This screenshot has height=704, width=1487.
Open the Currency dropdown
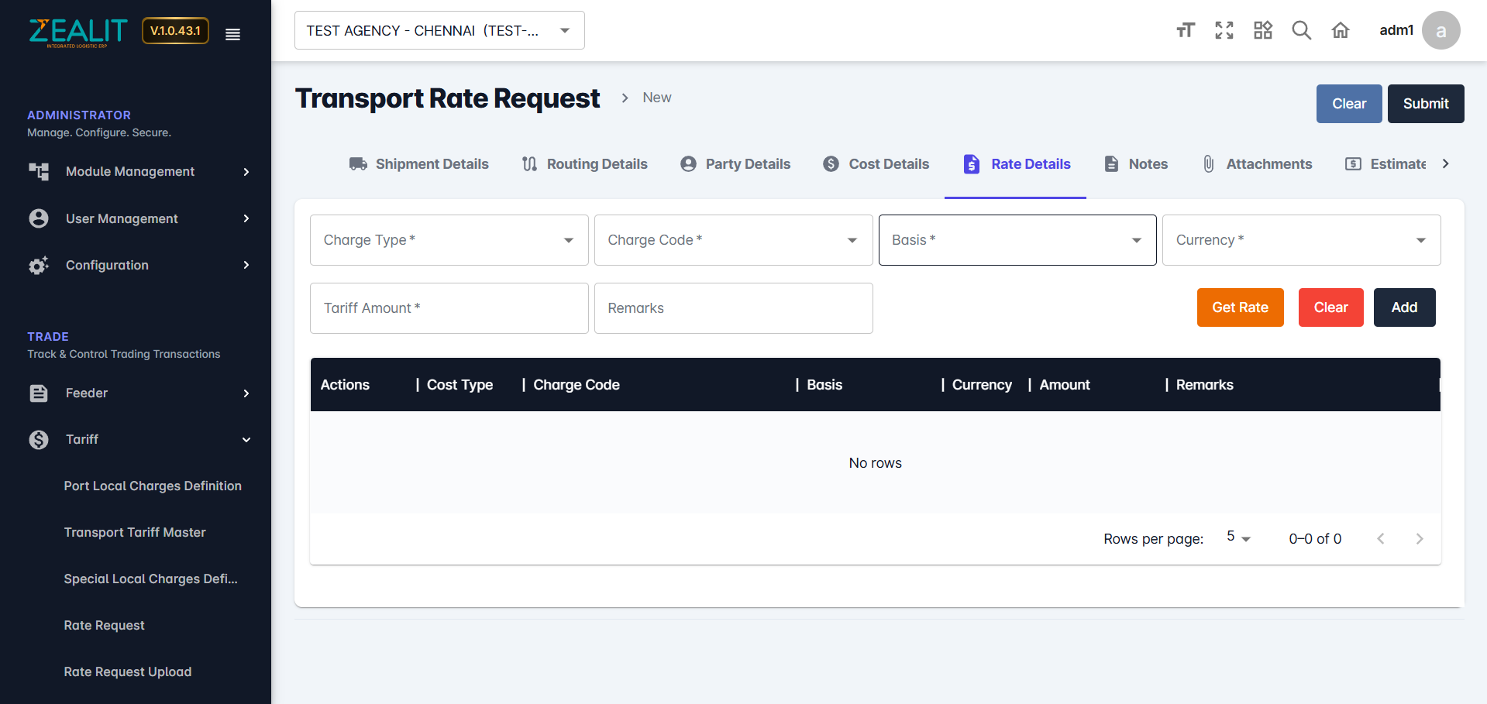1300,240
